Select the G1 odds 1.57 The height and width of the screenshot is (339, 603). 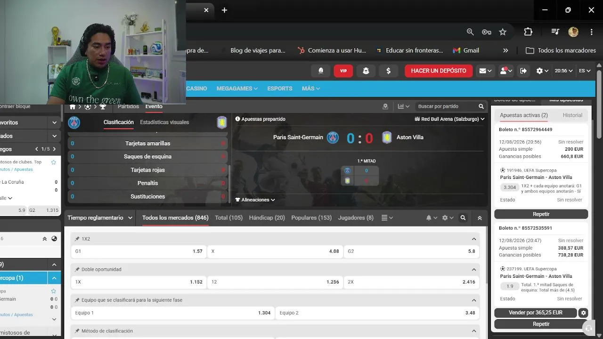139,251
